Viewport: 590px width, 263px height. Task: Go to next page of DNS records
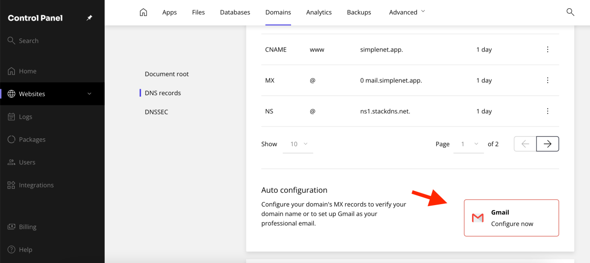point(548,144)
